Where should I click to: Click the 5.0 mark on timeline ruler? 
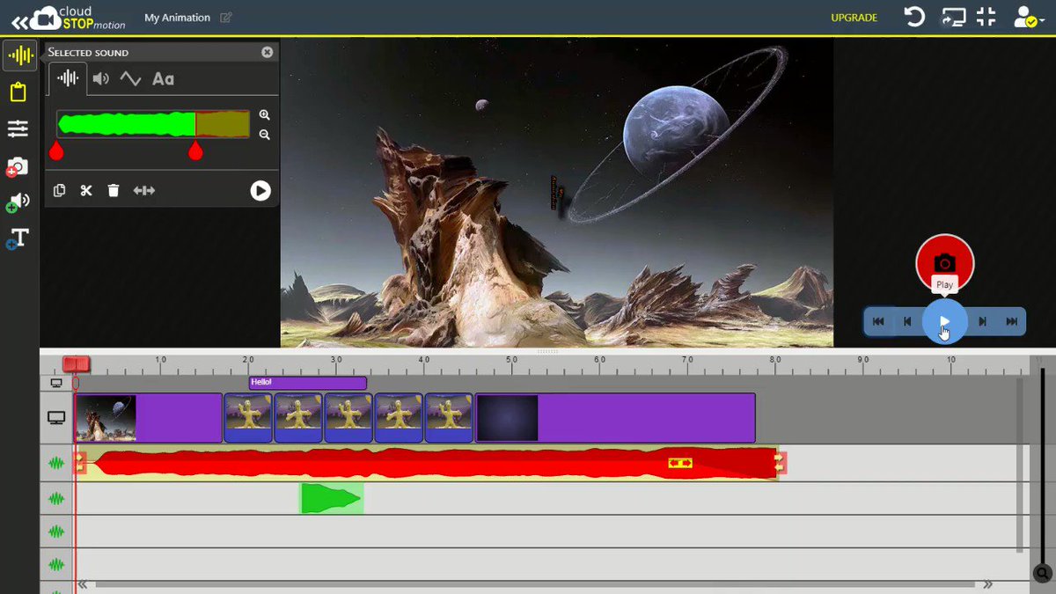pyautogui.click(x=511, y=360)
